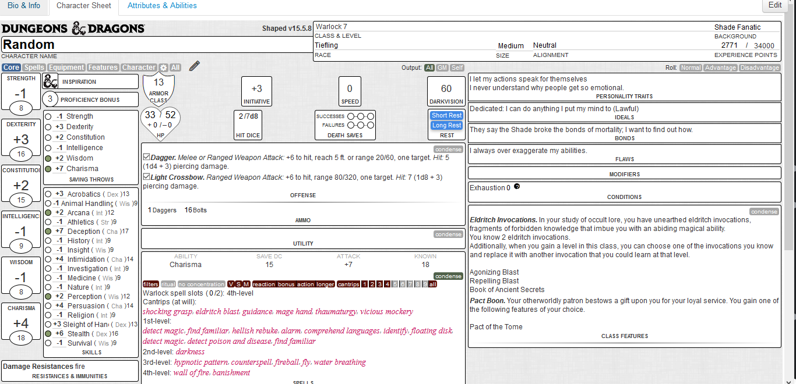The height and width of the screenshot is (384, 796).
Task: Show the Spells sheet section
Action: coord(34,67)
